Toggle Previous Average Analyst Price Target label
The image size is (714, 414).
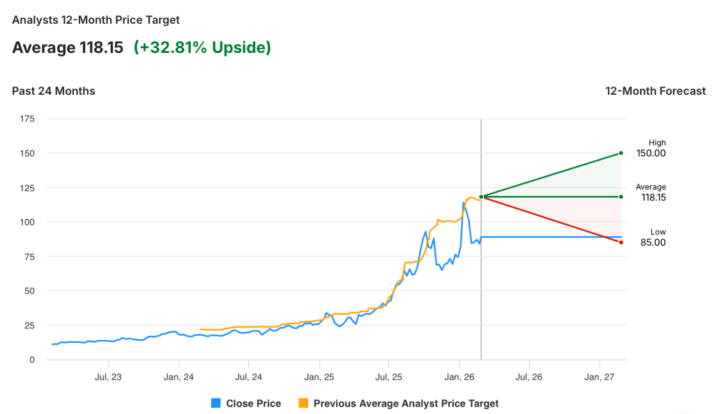click(x=406, y=403)
